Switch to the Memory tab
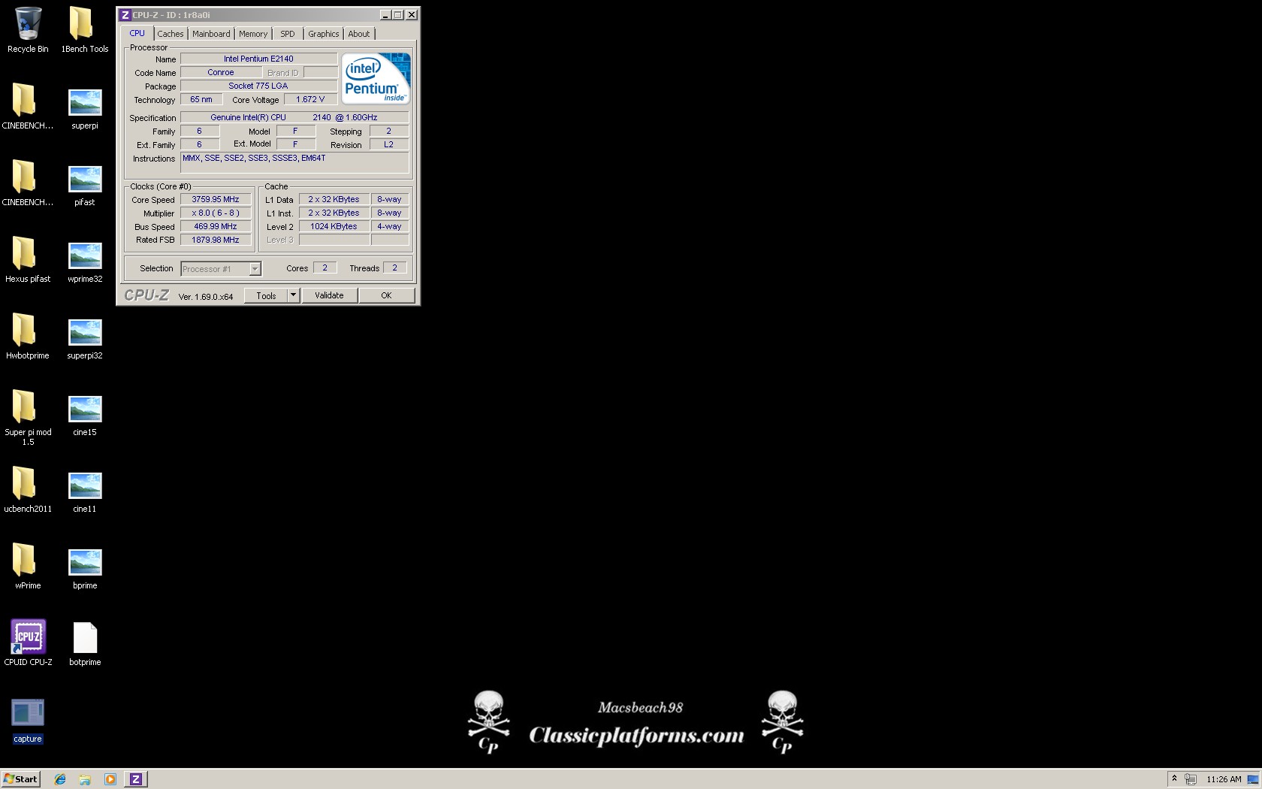 pyautogui.click(x=253, y=34)
